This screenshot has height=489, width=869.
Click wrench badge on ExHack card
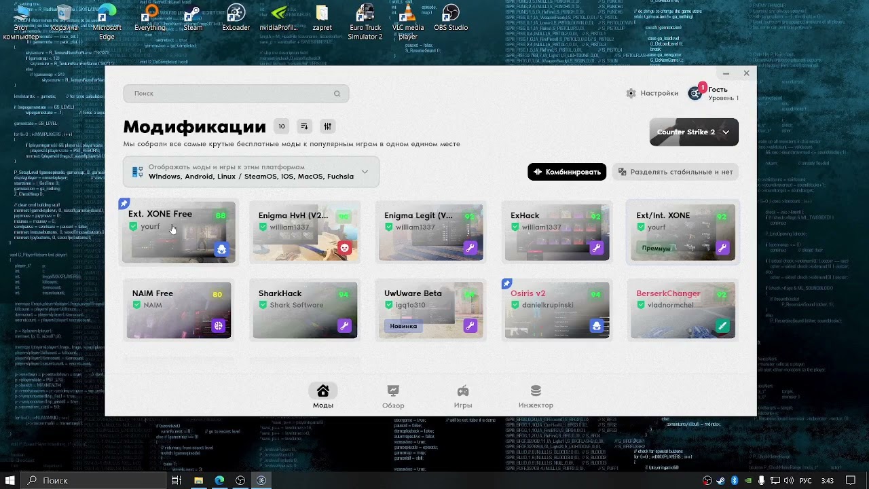597,249
